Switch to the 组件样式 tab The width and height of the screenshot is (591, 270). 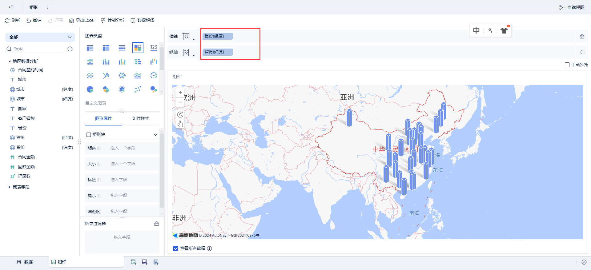[x=141, y=119]
